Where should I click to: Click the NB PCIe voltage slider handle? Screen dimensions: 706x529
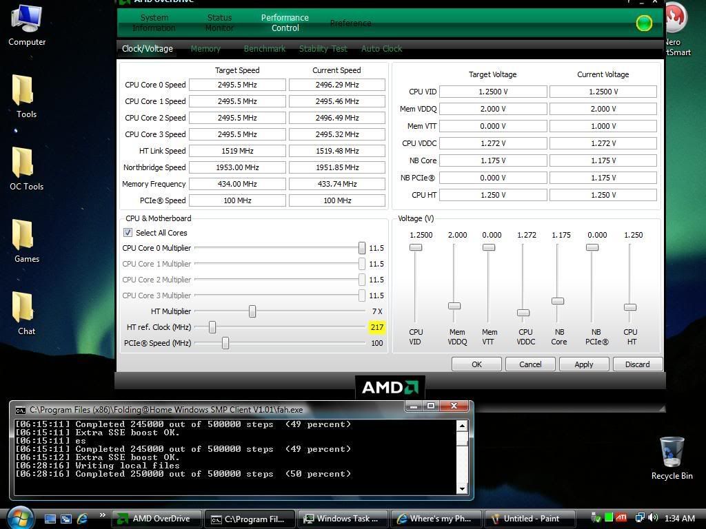click(x=592, y=247)
